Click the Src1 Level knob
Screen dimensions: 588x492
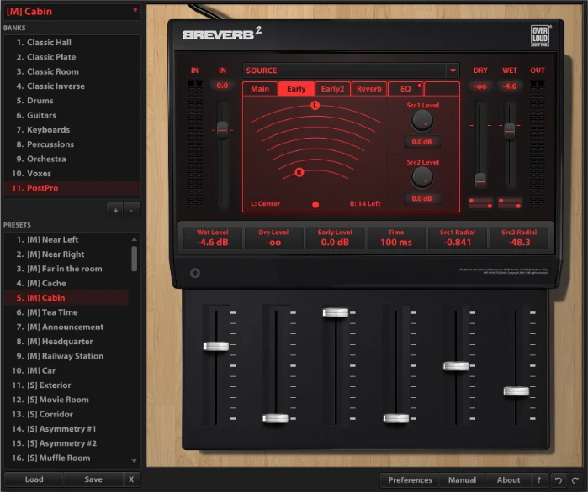421,121
